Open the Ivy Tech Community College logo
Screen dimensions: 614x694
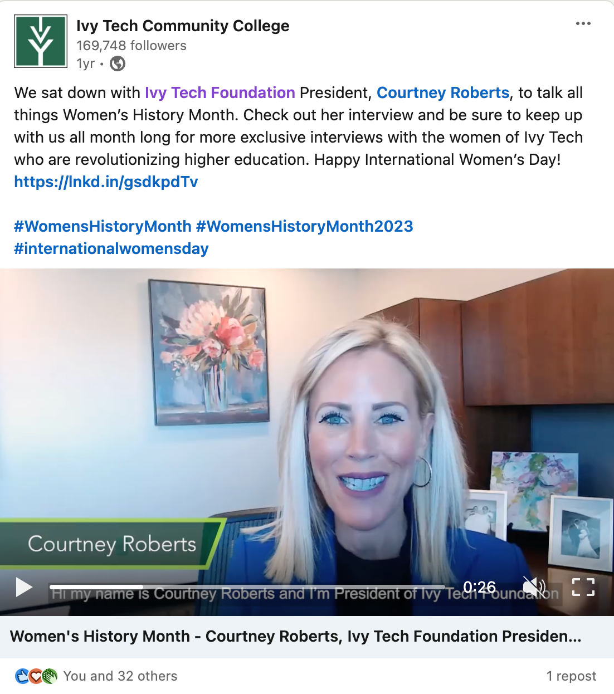tap(41, 41)
